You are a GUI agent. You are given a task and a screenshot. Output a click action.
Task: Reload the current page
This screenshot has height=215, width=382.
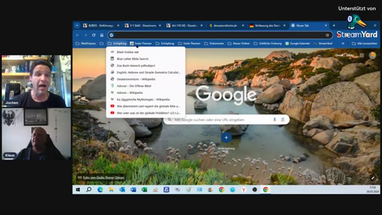(x=94, y=35)
